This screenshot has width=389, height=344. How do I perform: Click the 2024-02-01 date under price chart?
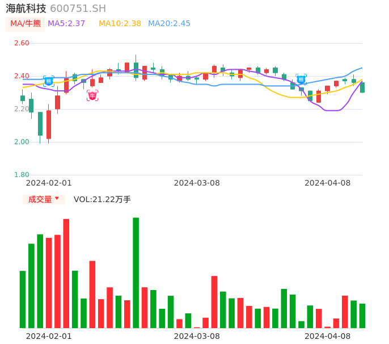[49, 183]
